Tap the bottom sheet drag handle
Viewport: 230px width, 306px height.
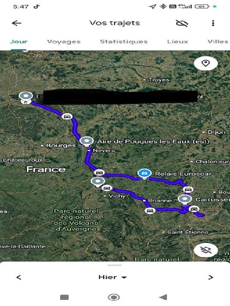pos(115,265)
